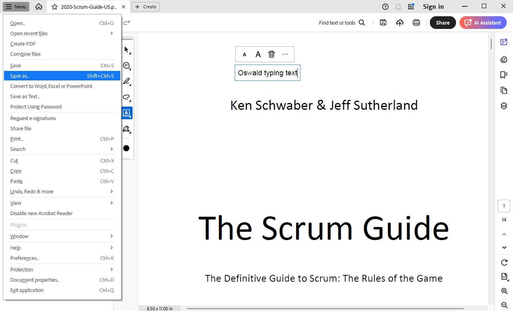Go to previous page with up chevron
The height and width of the screenshot is (311, 513).
(x=504, y=234)
